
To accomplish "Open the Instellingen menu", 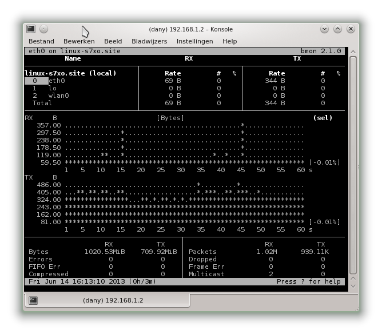I will (194, 41).
